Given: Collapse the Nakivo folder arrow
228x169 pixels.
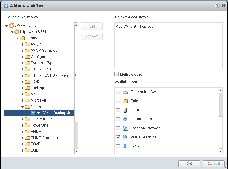Looking at the screenshot, I should click(23, 107).
